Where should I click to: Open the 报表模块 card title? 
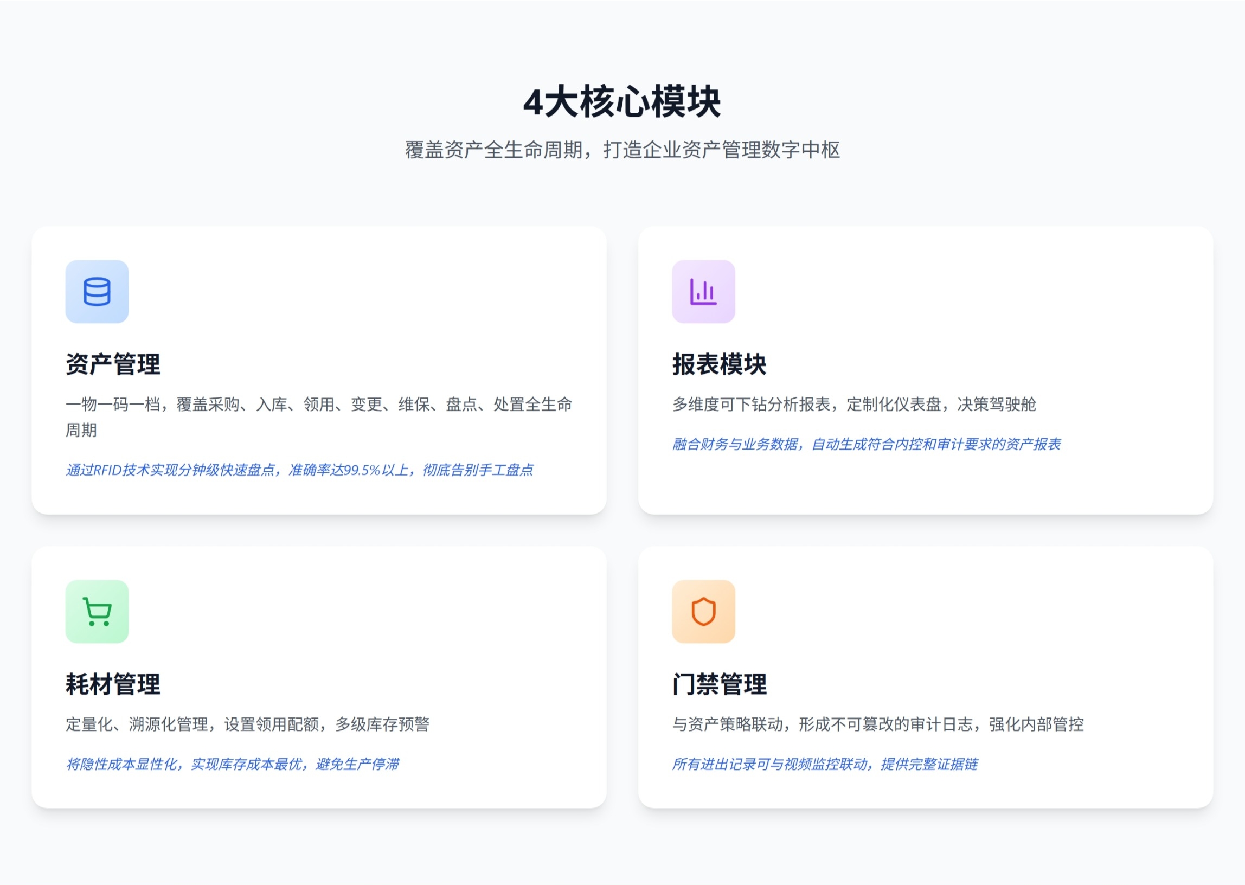[719, 364]
